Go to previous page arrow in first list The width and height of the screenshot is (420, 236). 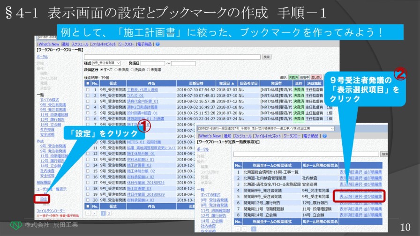click(87, 213)
